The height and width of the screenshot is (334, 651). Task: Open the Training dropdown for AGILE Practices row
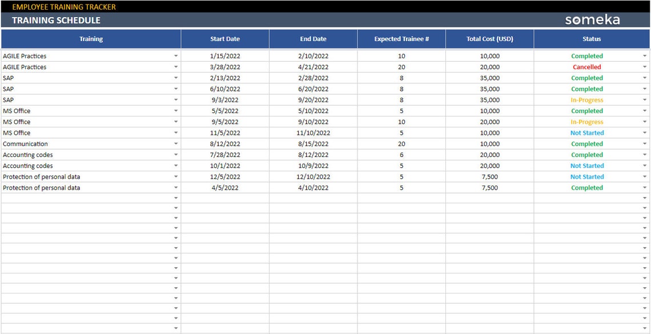click(x=175, y=56)
